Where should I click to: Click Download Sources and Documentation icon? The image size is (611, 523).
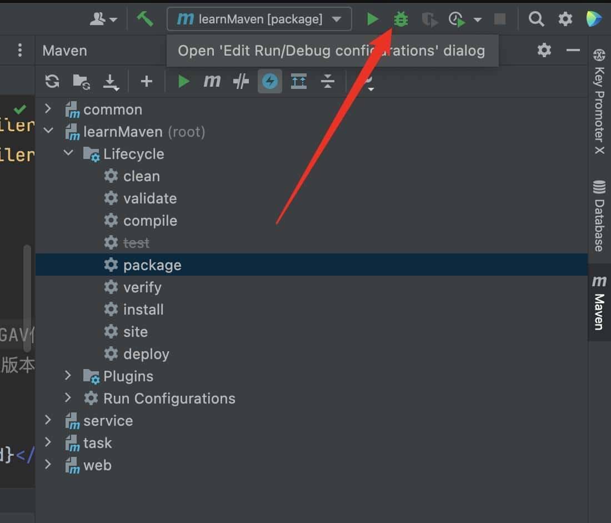tap(111, 82)
